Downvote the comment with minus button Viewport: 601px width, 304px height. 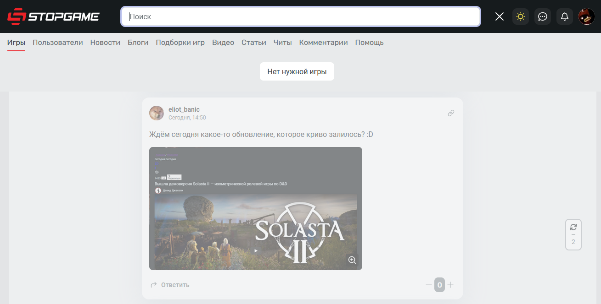[x=429, y=285]
